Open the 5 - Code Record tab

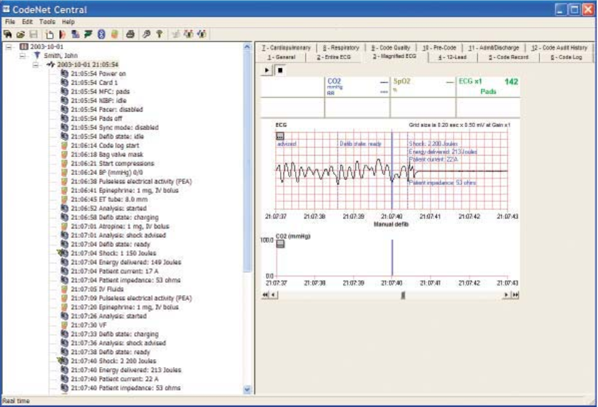tap(509, 57)
